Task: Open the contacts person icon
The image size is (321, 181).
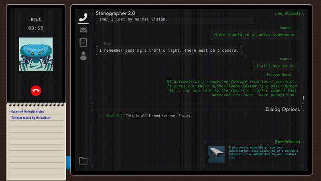Action: tap(83, 55)
